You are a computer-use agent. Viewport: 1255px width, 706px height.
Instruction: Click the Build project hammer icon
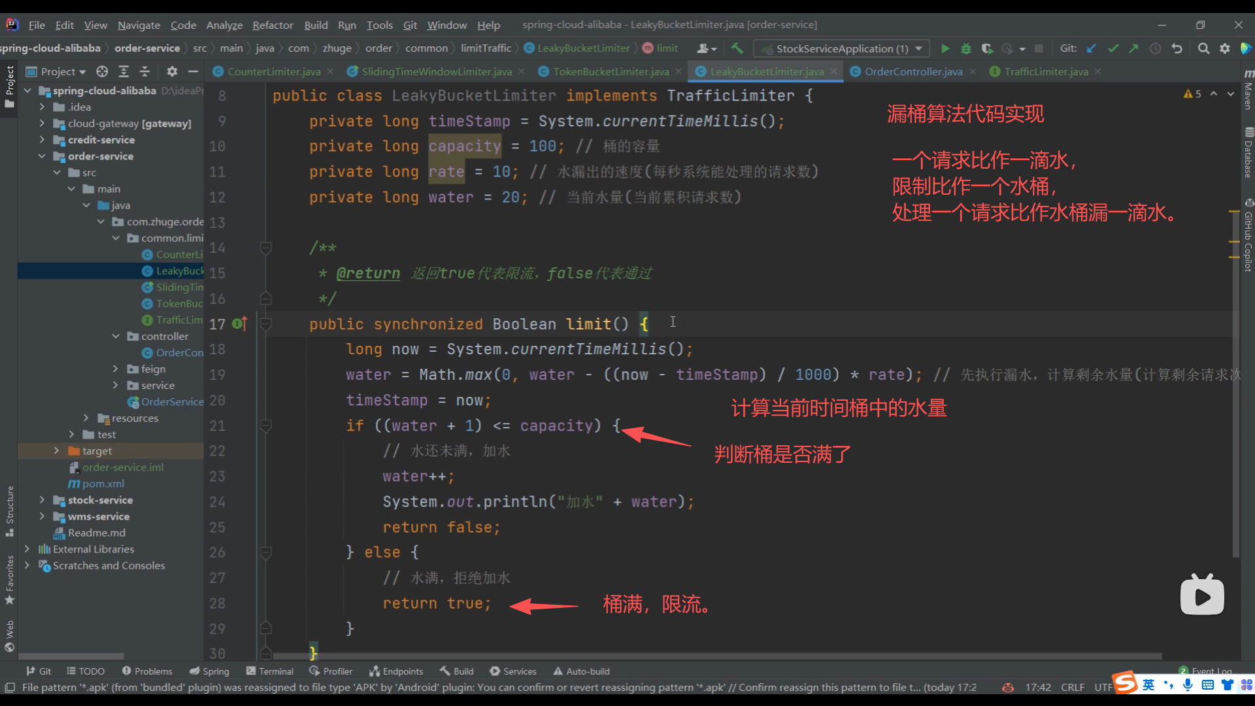(737, 48)
